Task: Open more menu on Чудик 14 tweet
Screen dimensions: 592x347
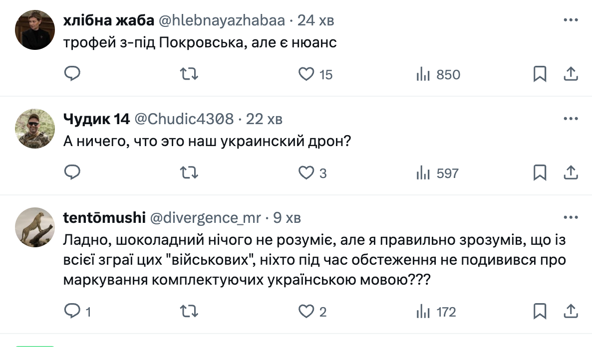Action: point(570,119)
